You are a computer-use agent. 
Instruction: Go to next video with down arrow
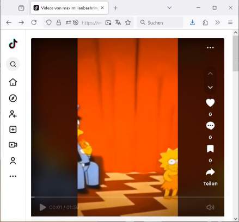point(210,88)
